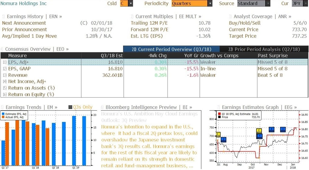This screenshot has height=170, width=309.
Task: Open the Cur JPY currency dropdown
Action: click(306, 3)
